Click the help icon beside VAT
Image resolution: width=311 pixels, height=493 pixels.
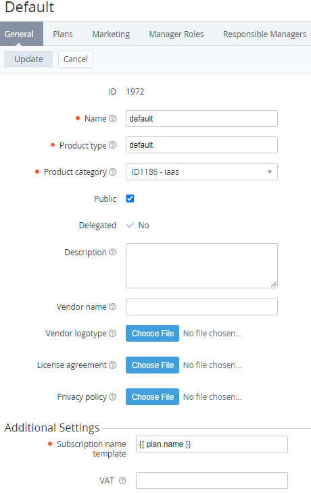(122, 480)
